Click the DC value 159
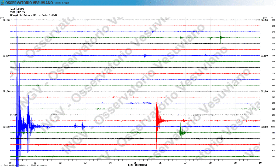This screenshot has height=168, width=276. (x=274, y=115)
